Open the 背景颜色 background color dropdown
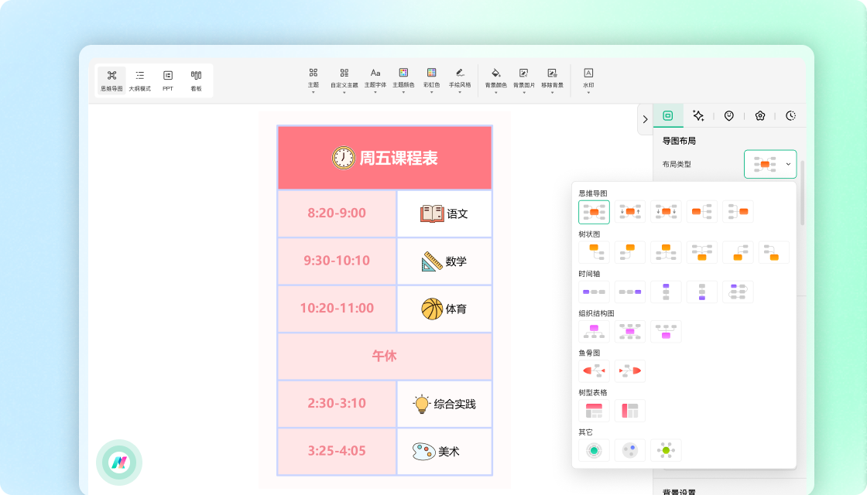Image resolution: width=867 pixels, height=495 pixels. pyautogui.click(x=496, y=80)
